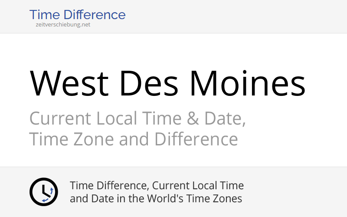
Task: Click the clock icon in the footer
Action: click(43, 192)
